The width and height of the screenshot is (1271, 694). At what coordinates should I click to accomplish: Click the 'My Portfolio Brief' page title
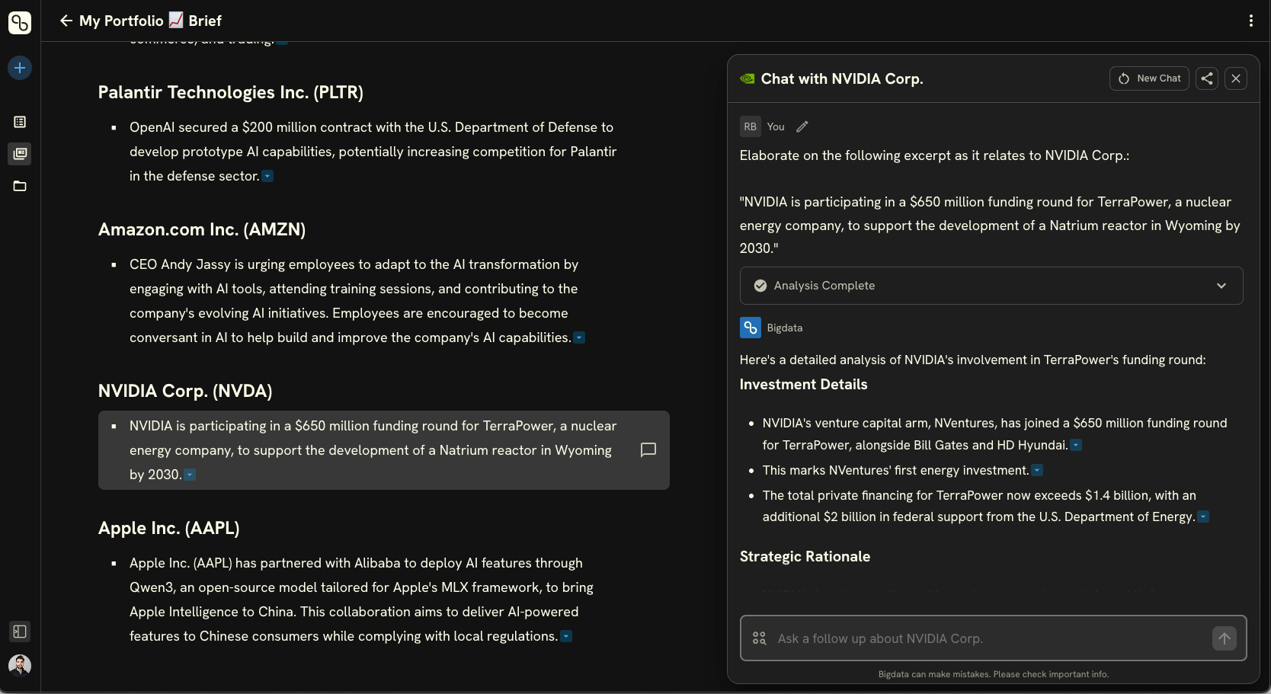[150, 21]
